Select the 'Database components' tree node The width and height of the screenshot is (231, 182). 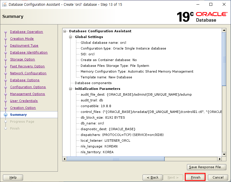click(x=93, y=83)
